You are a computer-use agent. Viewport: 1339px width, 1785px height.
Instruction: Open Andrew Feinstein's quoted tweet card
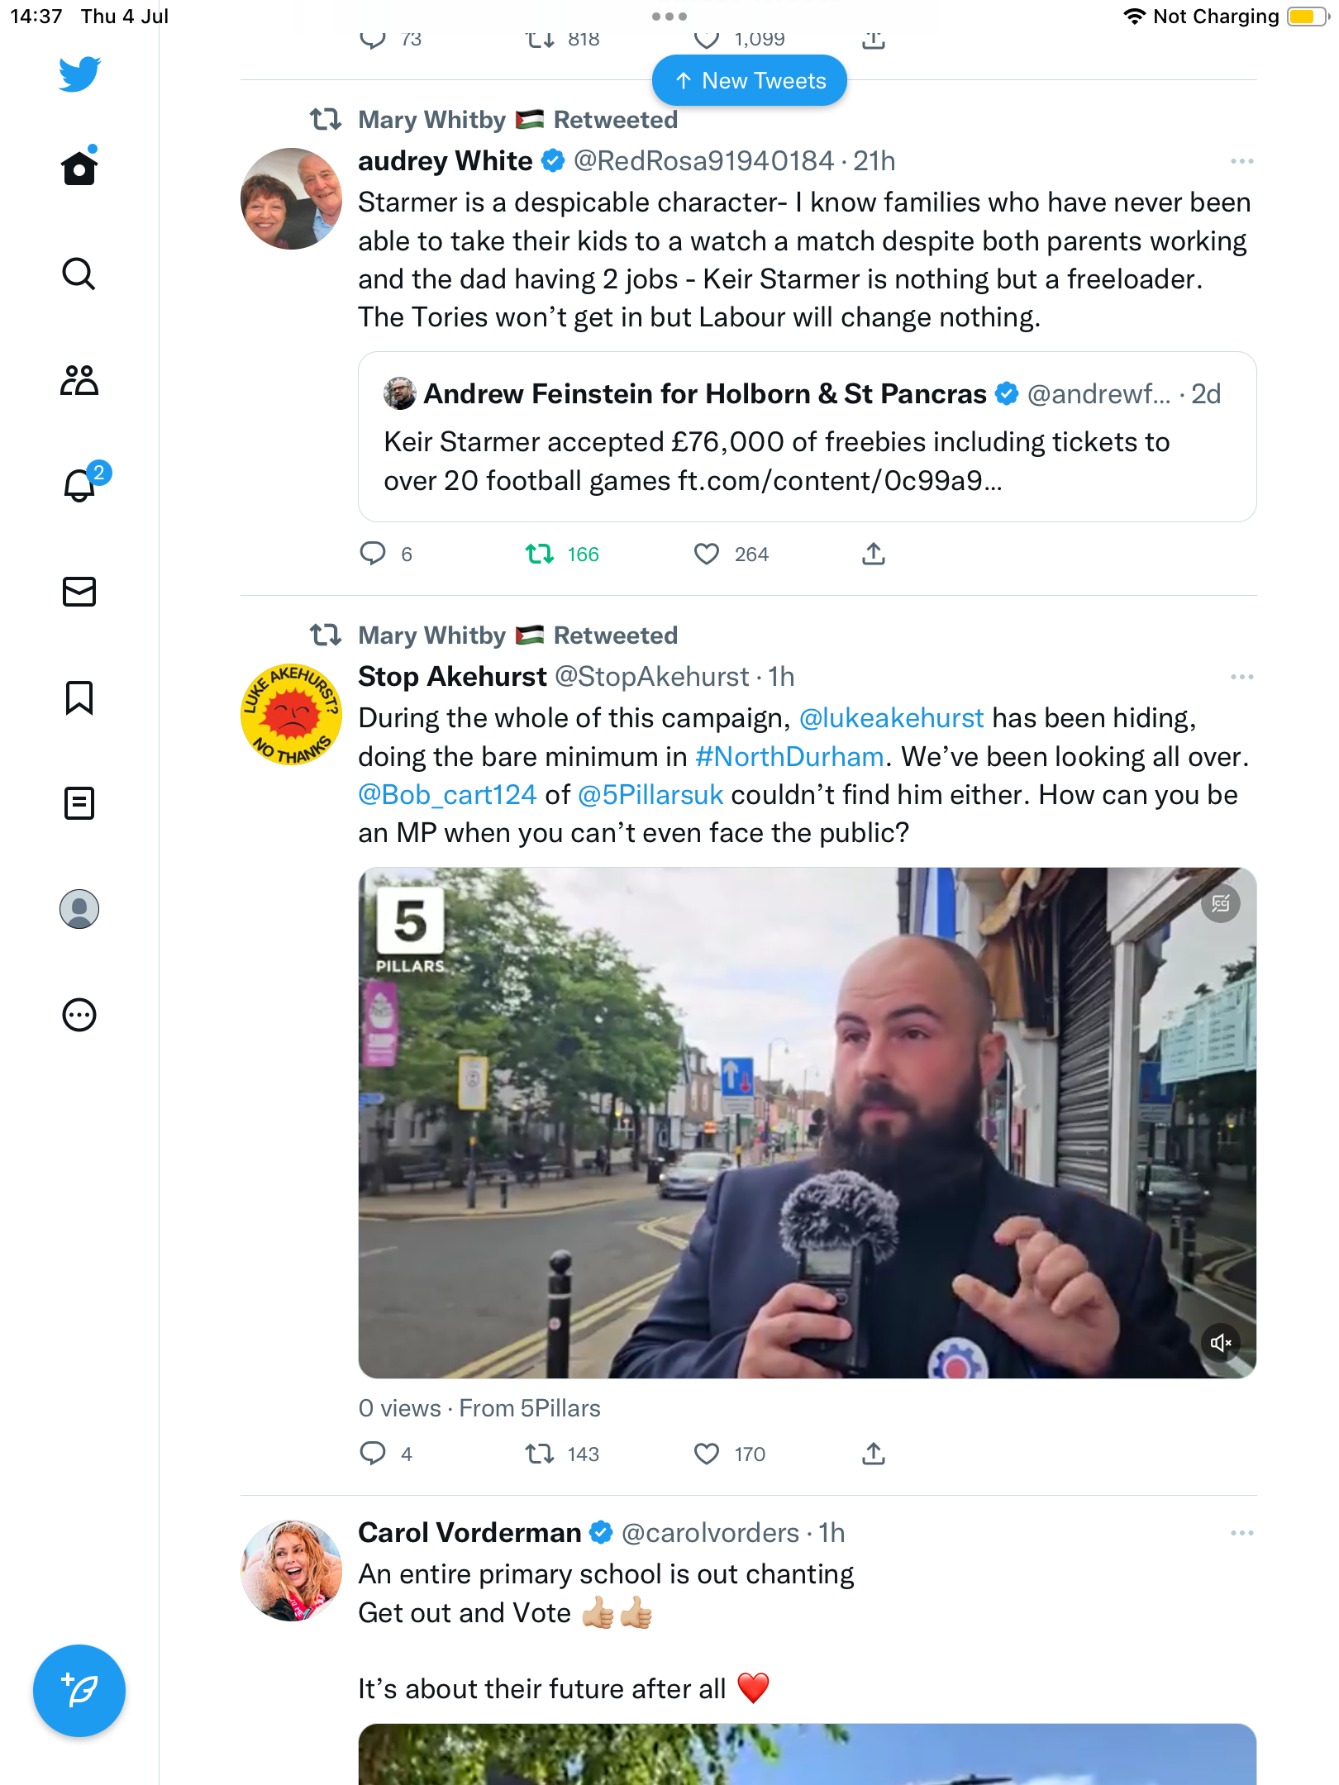tap(807, 438)
